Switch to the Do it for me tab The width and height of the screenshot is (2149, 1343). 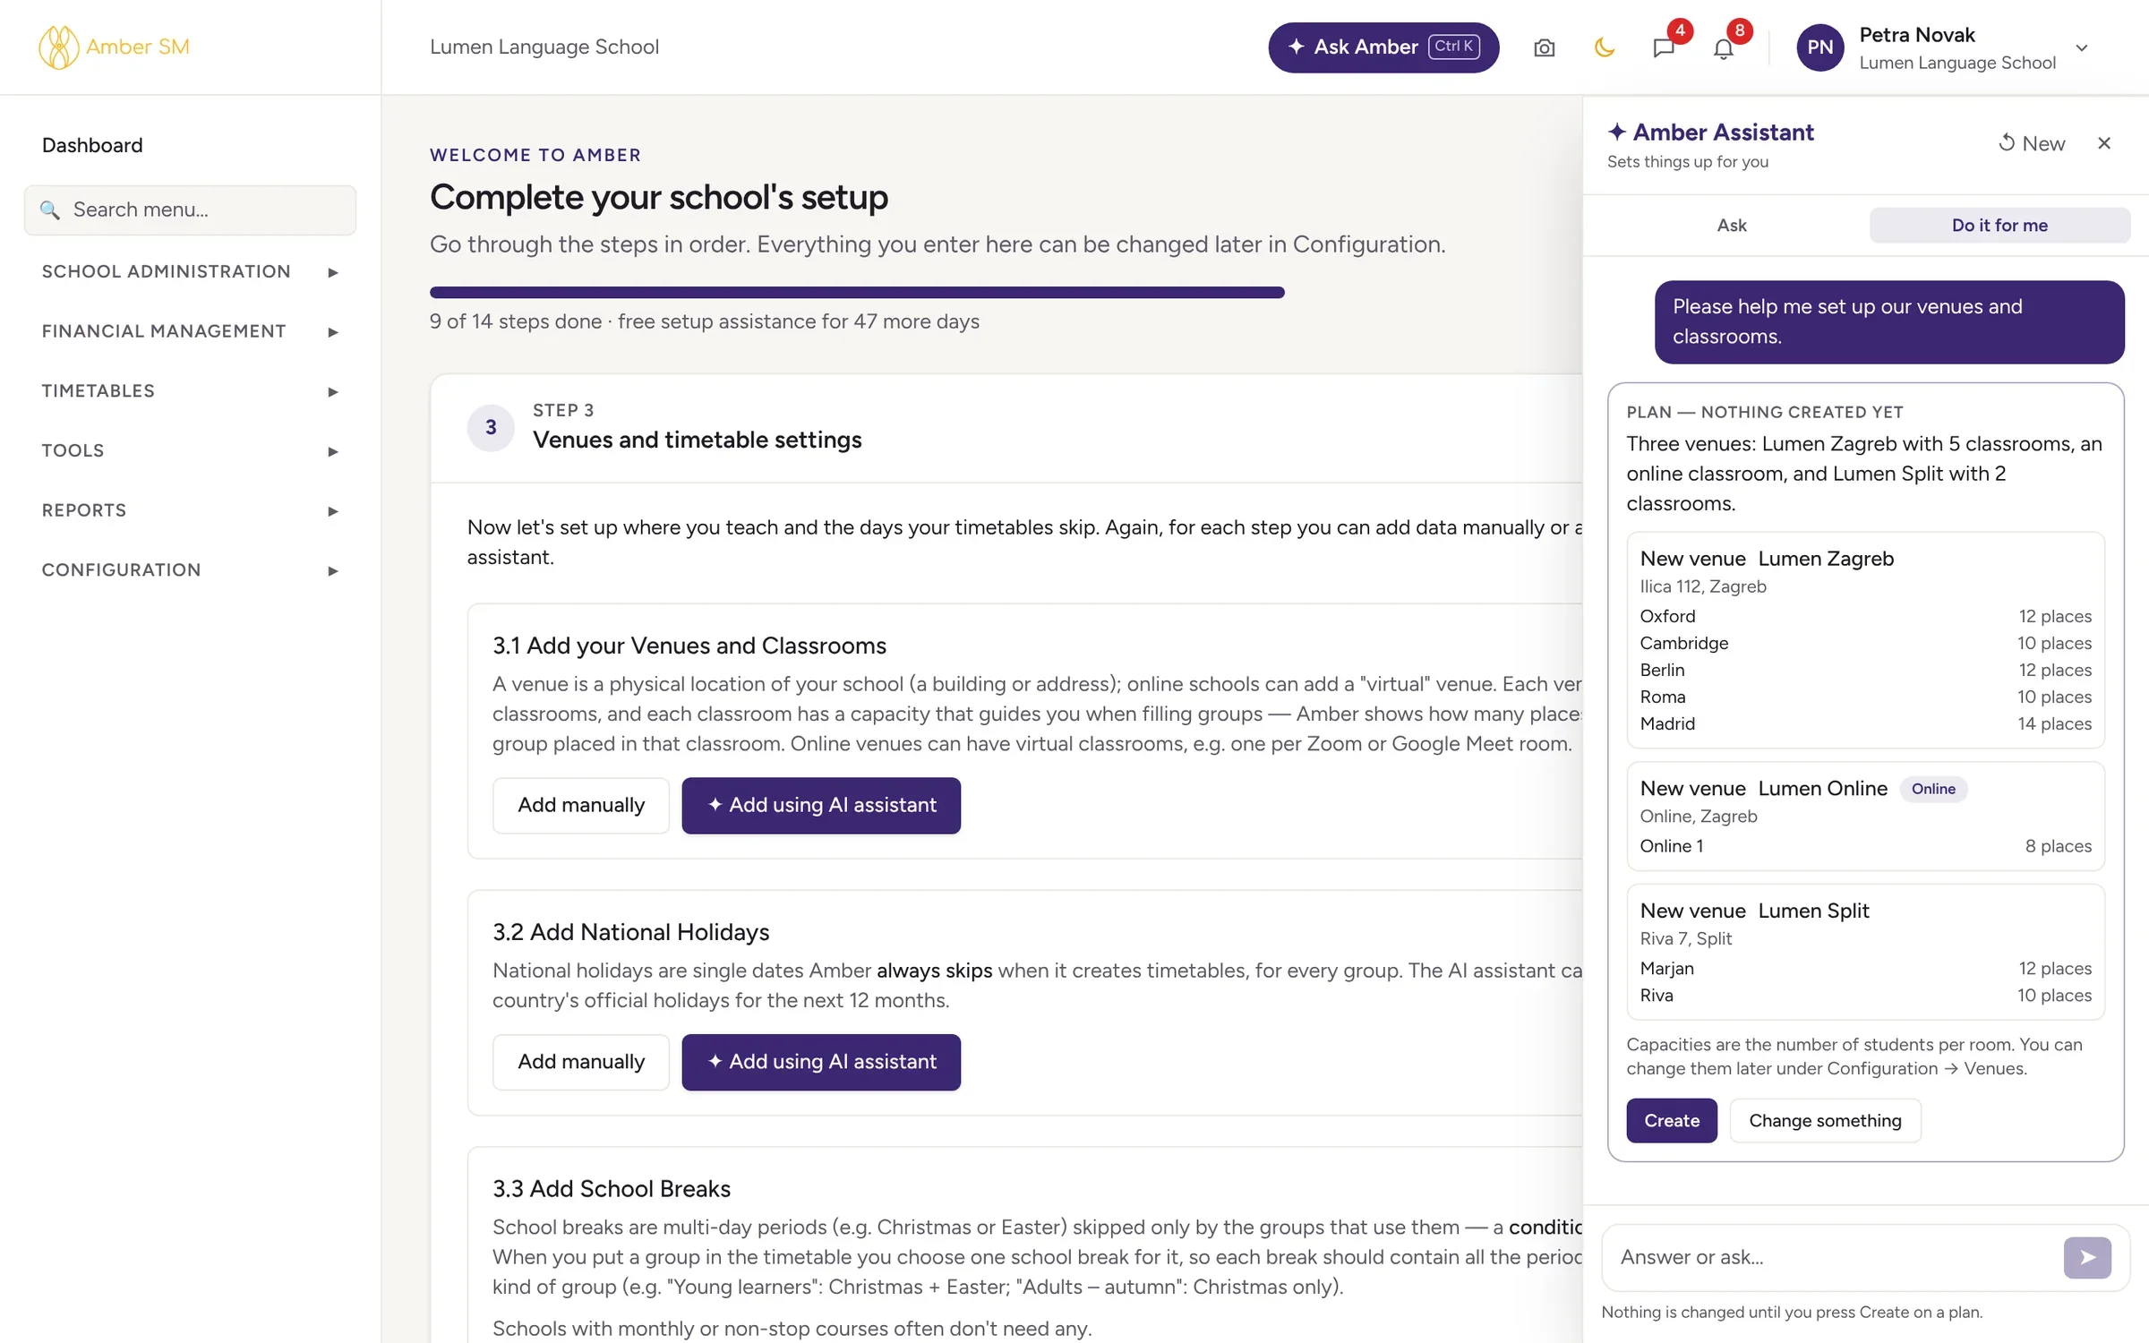tap(1999, 225)
